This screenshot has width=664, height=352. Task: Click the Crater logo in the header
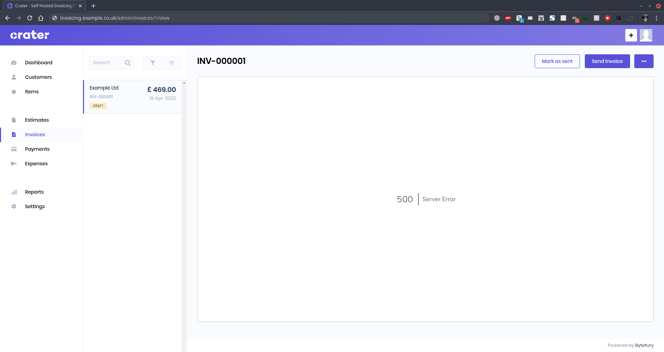click(x=29, y=35)
